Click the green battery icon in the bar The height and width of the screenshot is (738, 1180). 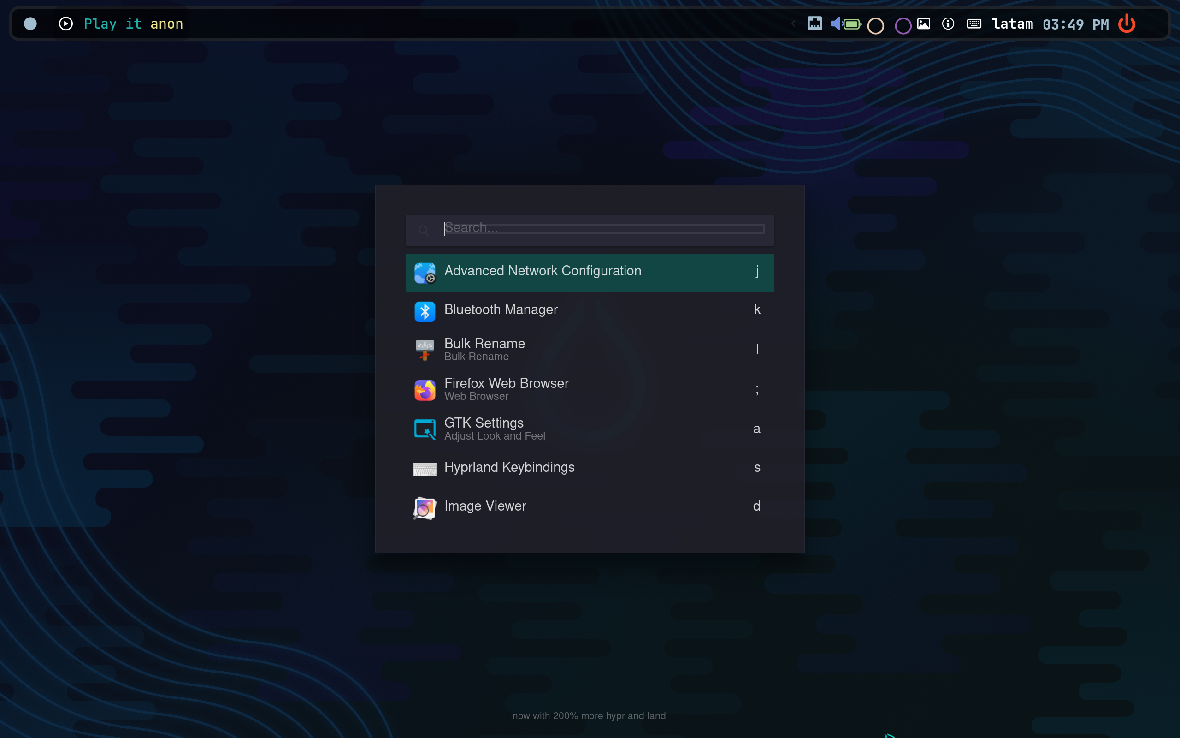pyautogui.click(x=852, y=24)
